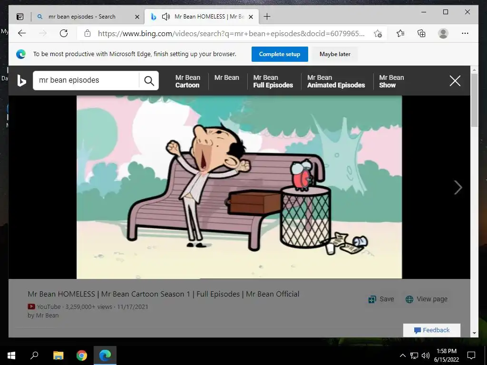Open Windows taskbar search

pyautogui.click(x=34, y=355)
